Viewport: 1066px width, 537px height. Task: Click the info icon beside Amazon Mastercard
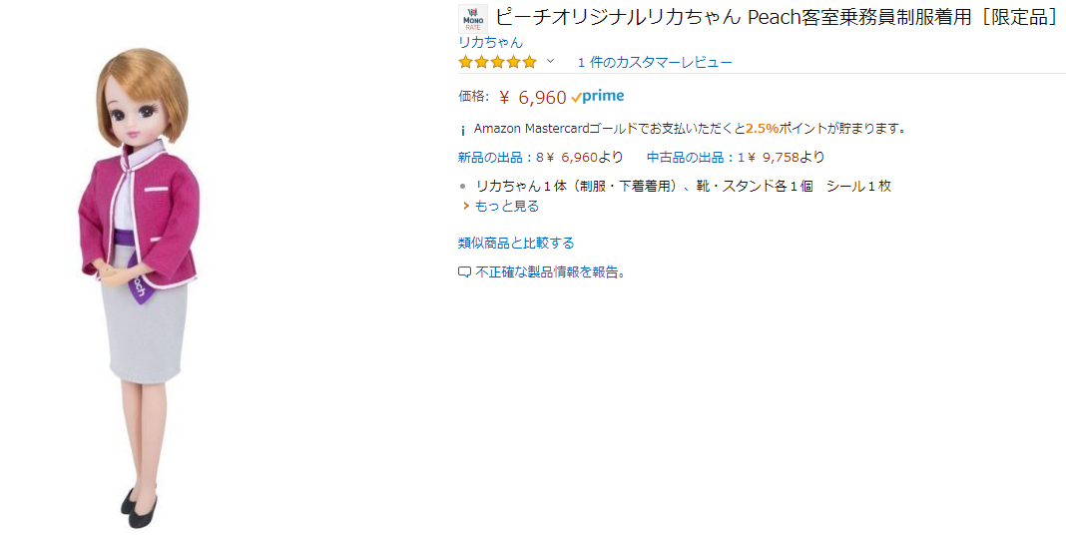[x=462, y=130]
